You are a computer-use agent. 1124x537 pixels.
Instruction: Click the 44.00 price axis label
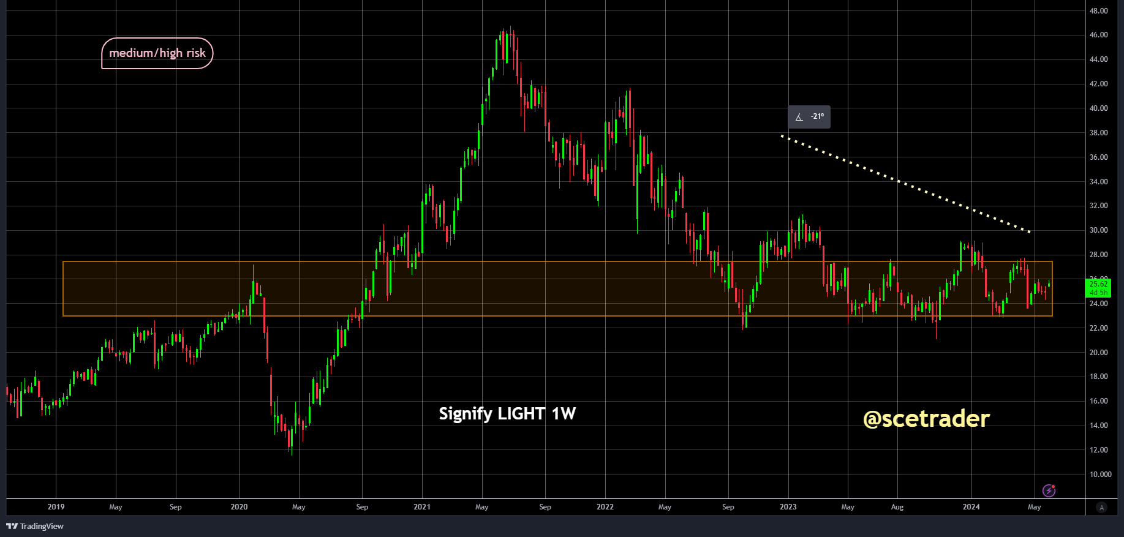1098,59
